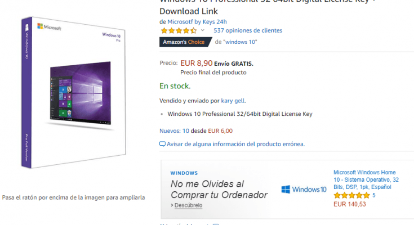
Task: Click the 4.5 star rating icons
Action: (x=179, y=30)
